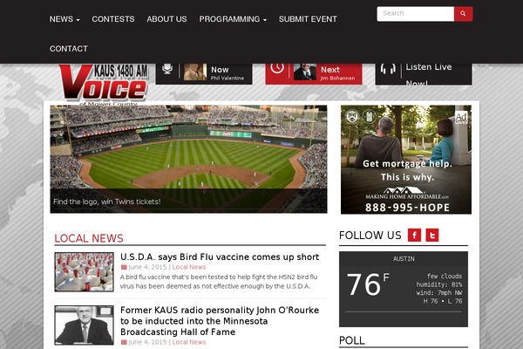Viewport: 523px width, 349px height.
Task: Click the John O'Rourke portrait thumbnail
Action: [x=84, y=325]
